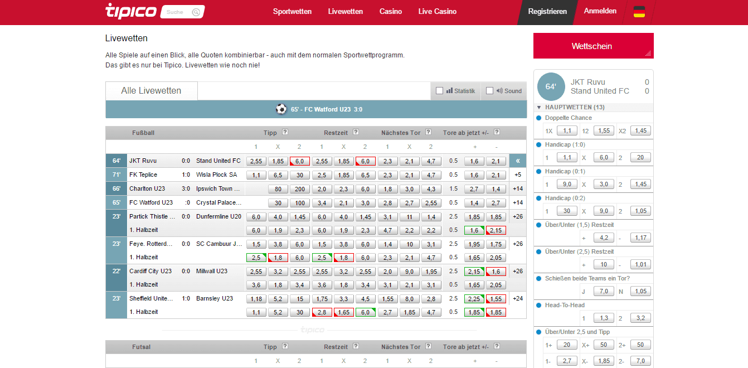This screenshot has width=748, height=368.
Task: Select Handicap (0:2) X odds 9,0
Action: tap(604, 211)
